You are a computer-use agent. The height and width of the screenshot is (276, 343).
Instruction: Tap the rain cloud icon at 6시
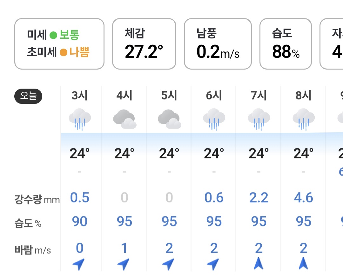(214, 119)
